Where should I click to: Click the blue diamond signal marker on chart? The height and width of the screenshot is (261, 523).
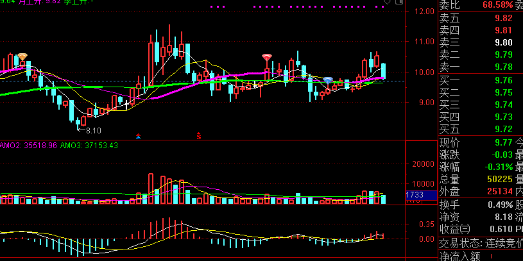[x=328, y=81]
